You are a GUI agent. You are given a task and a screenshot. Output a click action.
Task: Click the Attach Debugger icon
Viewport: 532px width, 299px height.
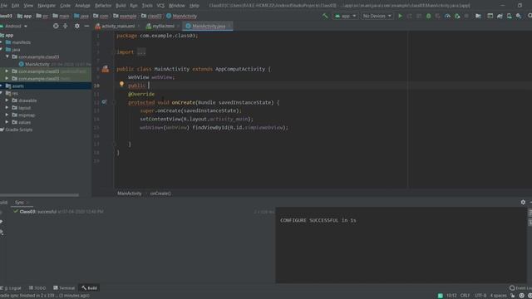pyautogui.click(x=457, y=16)
